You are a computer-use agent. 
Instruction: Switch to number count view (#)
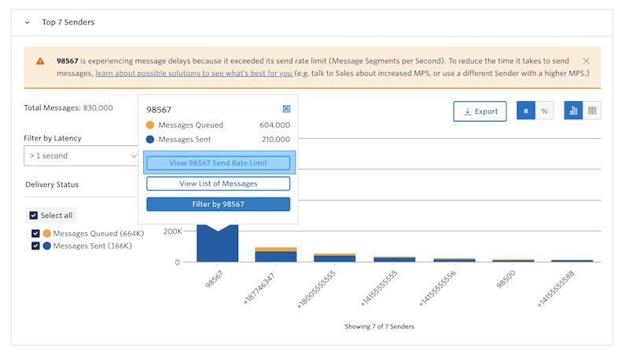tap(525, 111)
